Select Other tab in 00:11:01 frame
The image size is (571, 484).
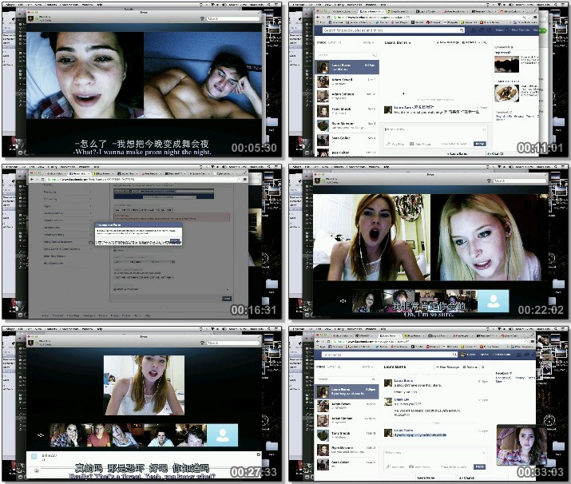click(335, 42)
